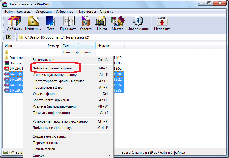The width and height of the screenshot is (229, 158).
Task: Open the Операции menu
Action: pyautogui.click(x=44, y=12)
